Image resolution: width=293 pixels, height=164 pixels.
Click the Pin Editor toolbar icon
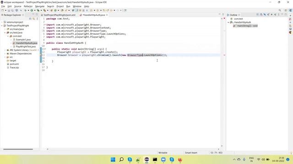click(125, 10)
